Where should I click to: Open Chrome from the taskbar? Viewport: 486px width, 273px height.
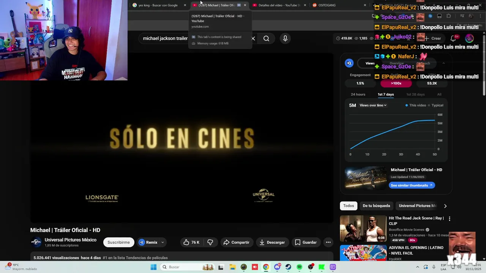point(266,267)
